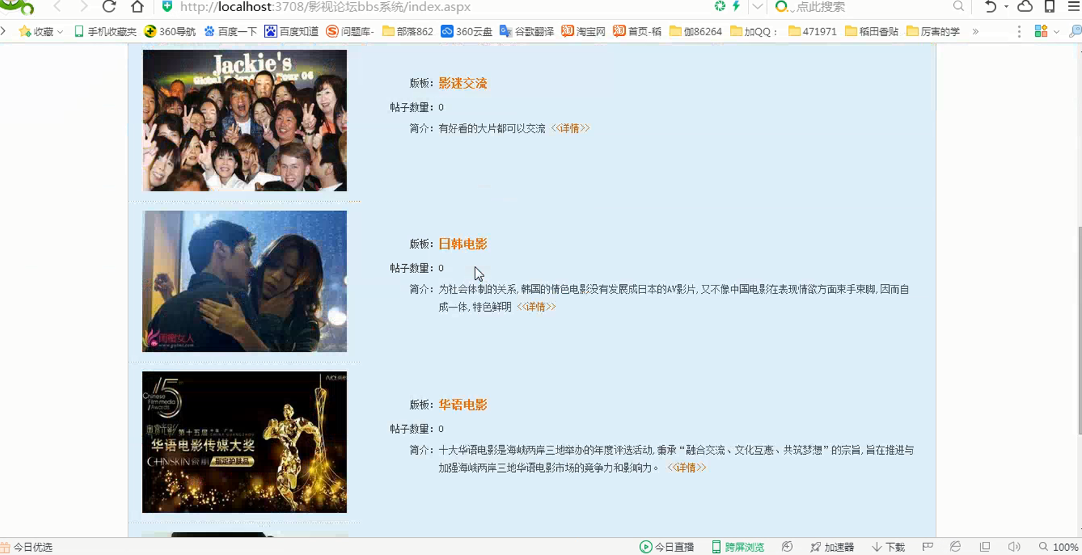Click 详情 link for 华语电影
The image size is (1082, 555).
pos(686,468)
